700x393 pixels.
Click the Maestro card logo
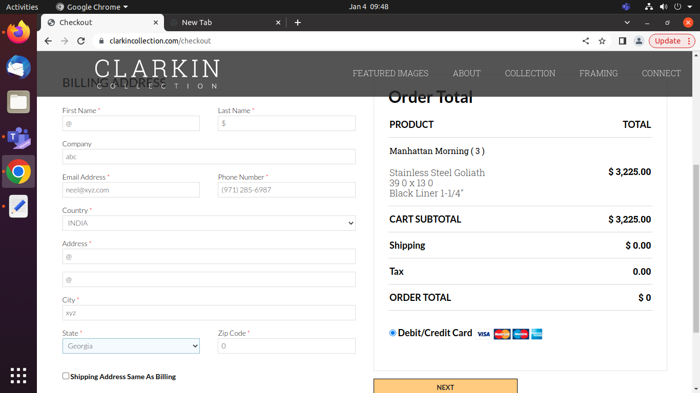point(521,334)
